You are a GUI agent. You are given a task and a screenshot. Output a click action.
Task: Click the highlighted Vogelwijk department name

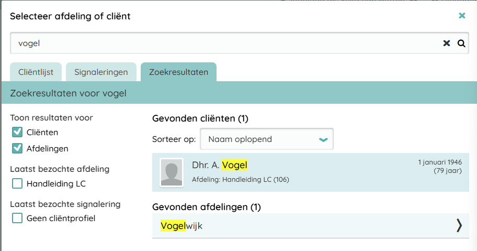click(x=181, y=226)
